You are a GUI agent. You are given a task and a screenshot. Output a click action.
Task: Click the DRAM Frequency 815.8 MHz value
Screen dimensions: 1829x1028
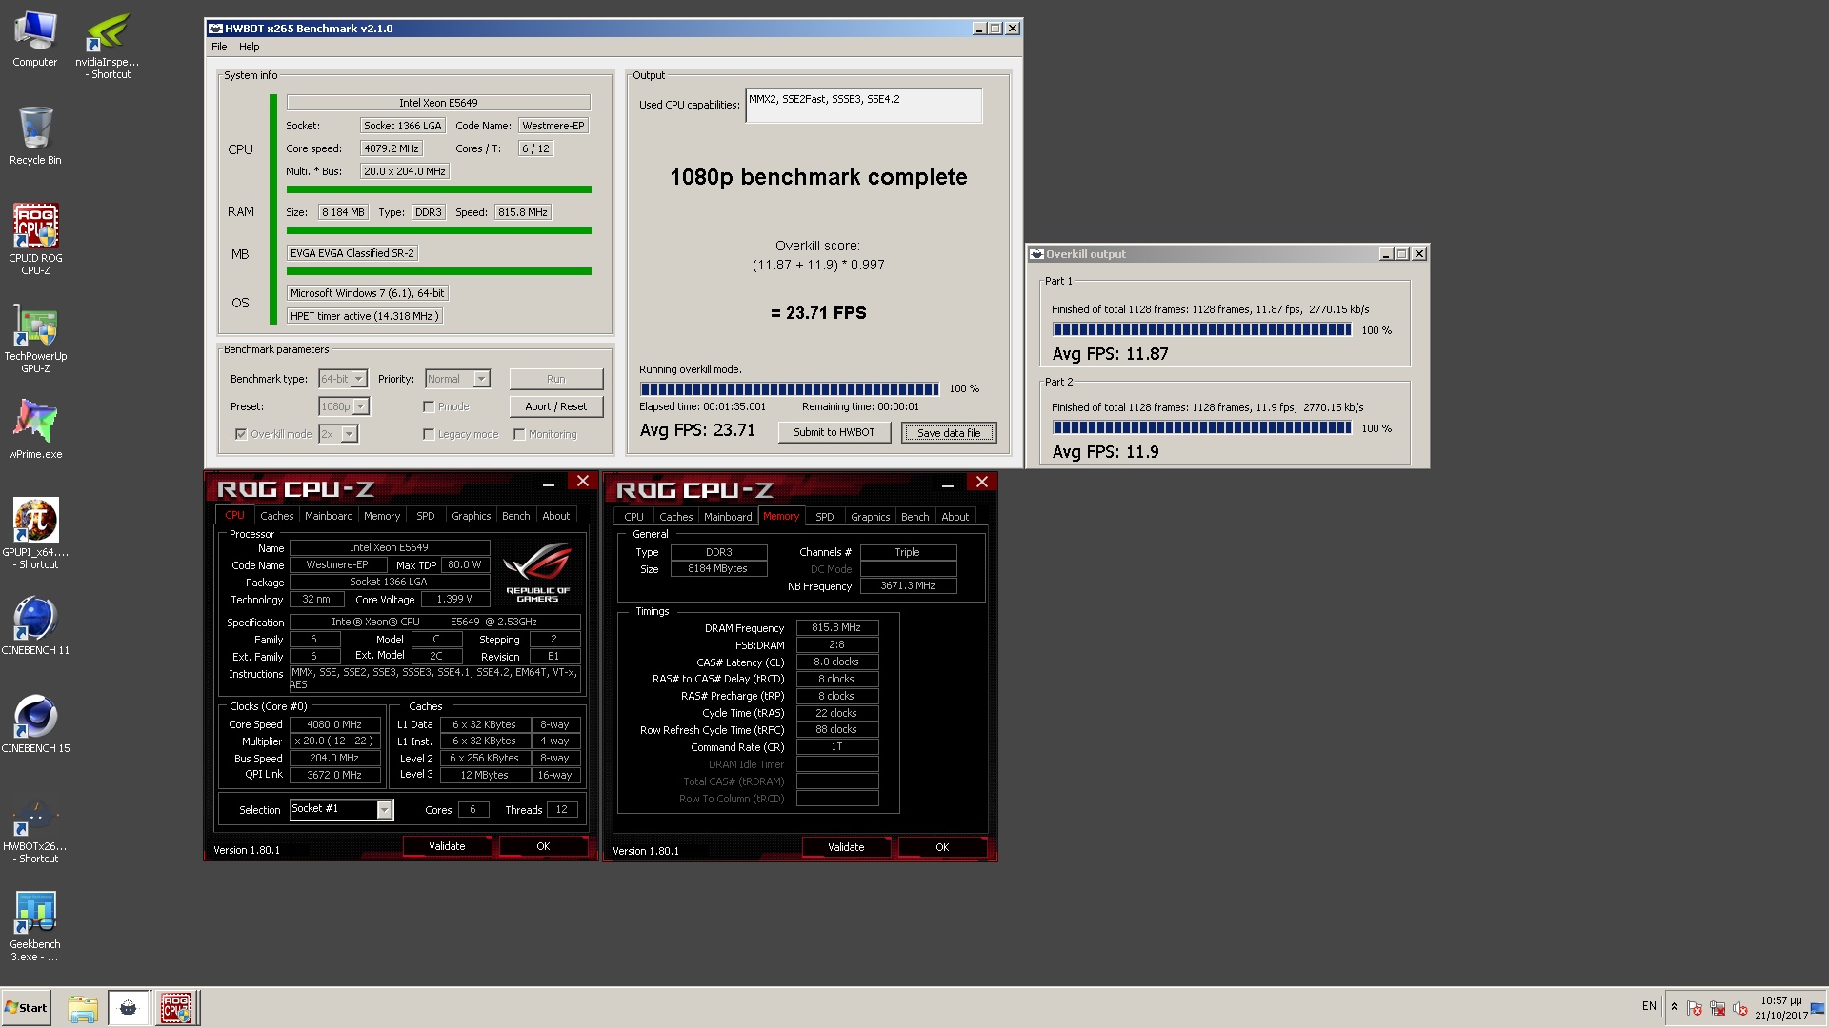[836, 628]
